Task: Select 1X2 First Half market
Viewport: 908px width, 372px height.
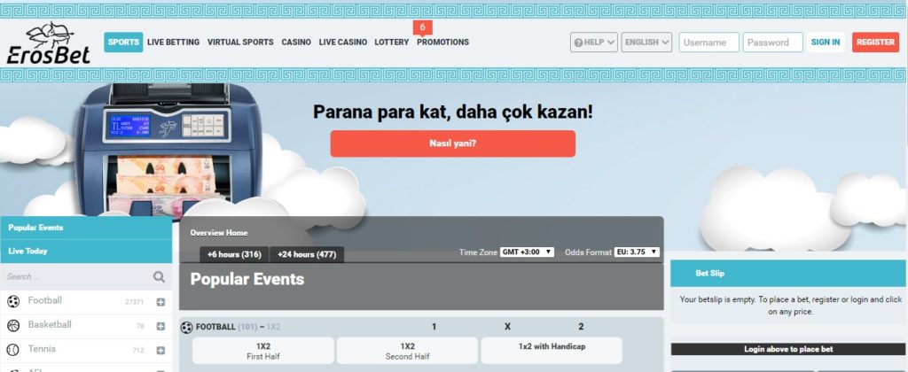Action: [x=262, y=351]
